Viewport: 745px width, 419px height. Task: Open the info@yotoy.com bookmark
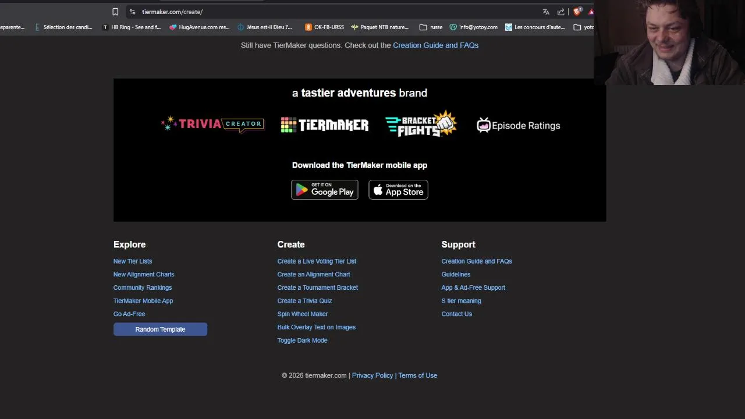pos(473,27)
